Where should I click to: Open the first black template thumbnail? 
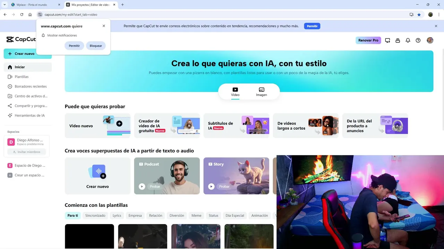(x=89, y=237)
